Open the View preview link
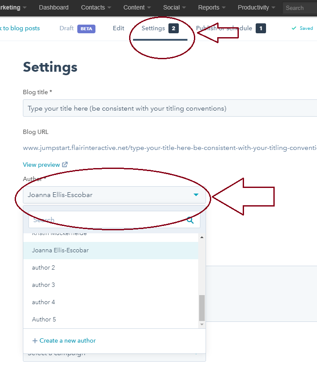 [41, 165]
